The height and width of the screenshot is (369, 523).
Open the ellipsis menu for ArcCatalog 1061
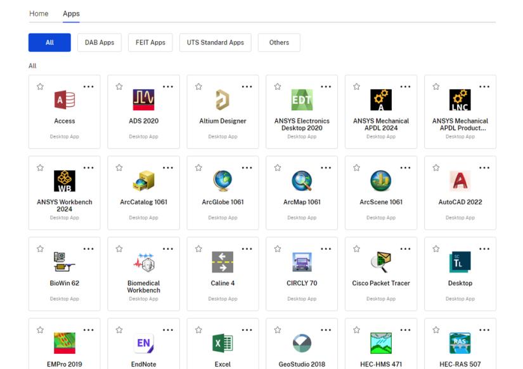point(168,167)
